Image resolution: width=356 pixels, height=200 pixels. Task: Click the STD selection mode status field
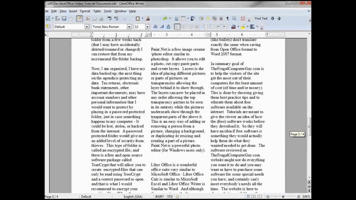point(170,197)
